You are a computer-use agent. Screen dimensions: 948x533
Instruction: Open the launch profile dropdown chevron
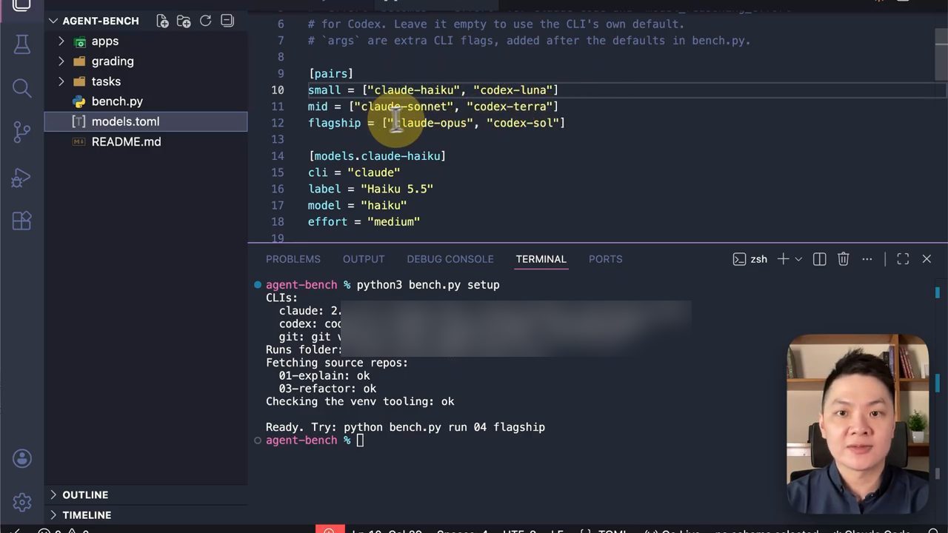click(x=798, y=259)
